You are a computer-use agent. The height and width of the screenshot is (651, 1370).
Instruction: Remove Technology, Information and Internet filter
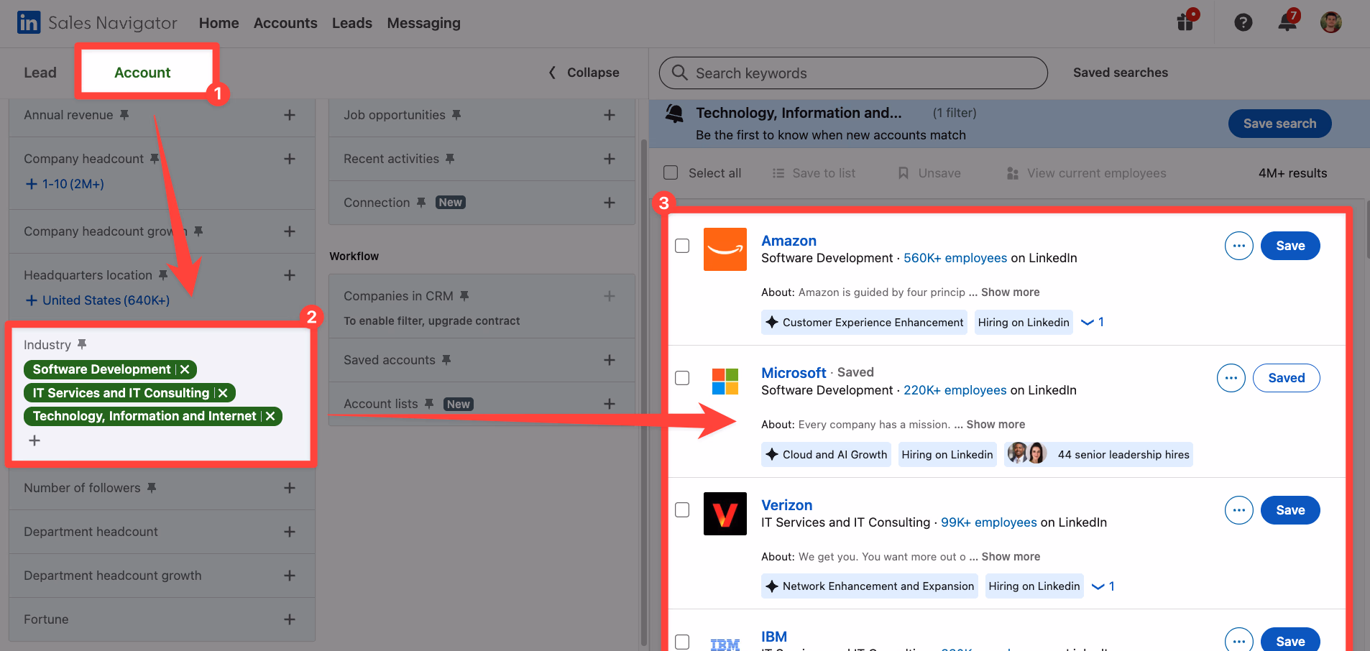[270, 416]
